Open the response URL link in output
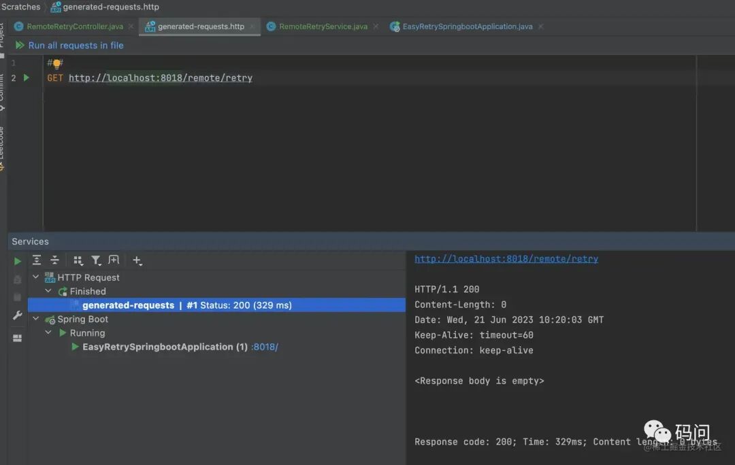This screenshot has width=735, height=465. point(506,259)
